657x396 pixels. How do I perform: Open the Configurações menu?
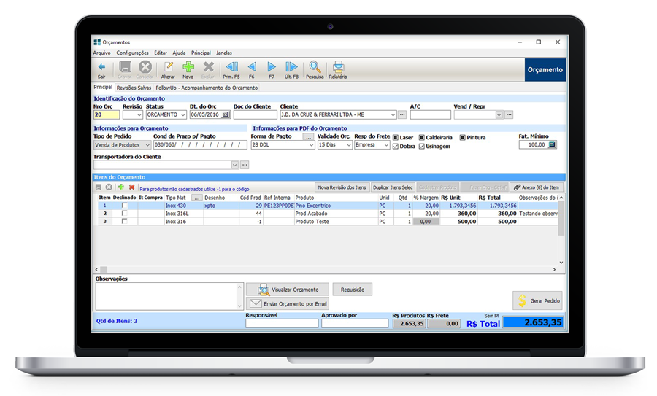pyautogui.click(x=132, y=53)
